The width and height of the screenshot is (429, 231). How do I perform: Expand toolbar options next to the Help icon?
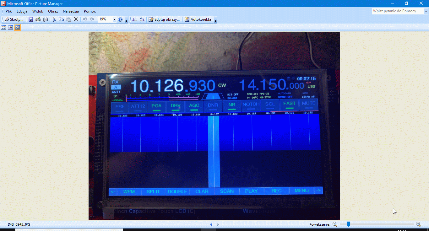tap(126, 21)
